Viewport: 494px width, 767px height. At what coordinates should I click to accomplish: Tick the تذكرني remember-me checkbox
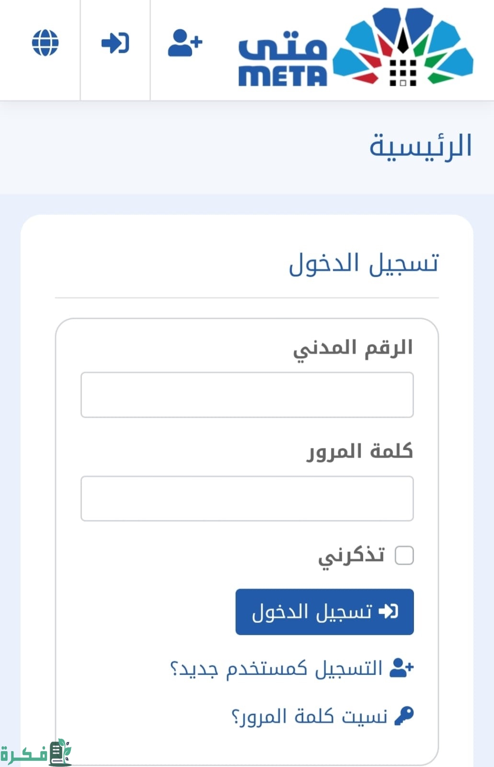404,556
